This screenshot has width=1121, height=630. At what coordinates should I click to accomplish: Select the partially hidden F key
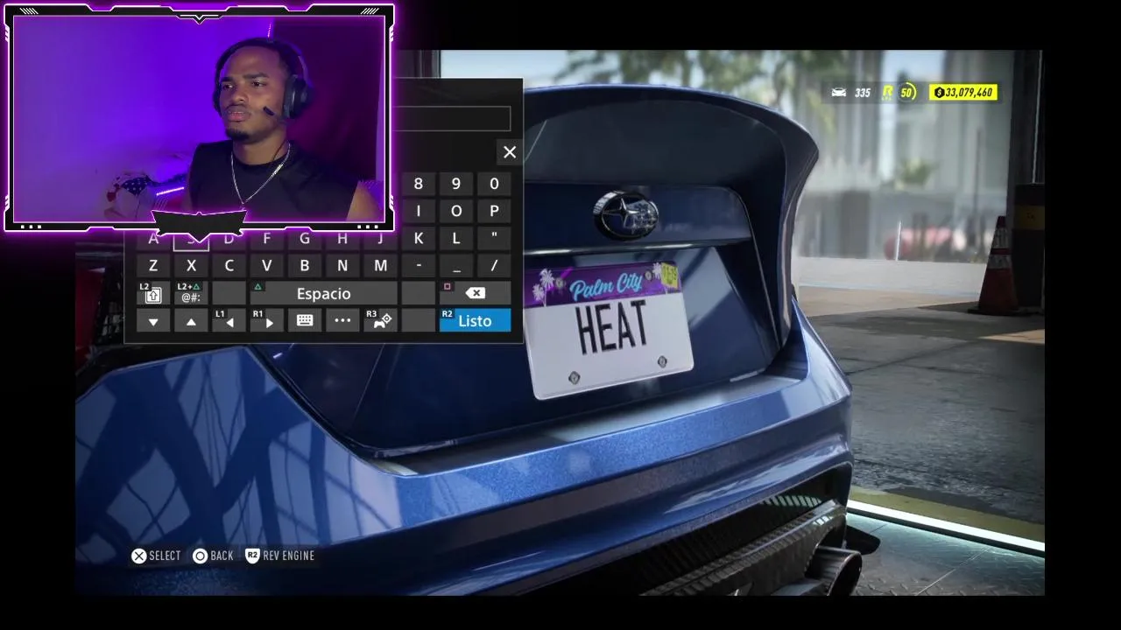tap(266, 241)
